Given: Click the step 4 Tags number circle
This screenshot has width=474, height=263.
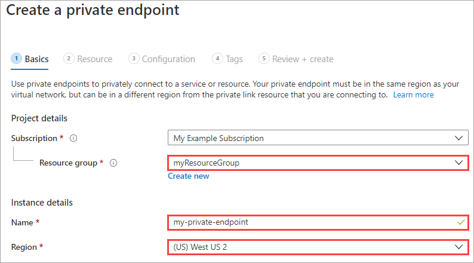Looking at the screenshot, I should 217,59.
